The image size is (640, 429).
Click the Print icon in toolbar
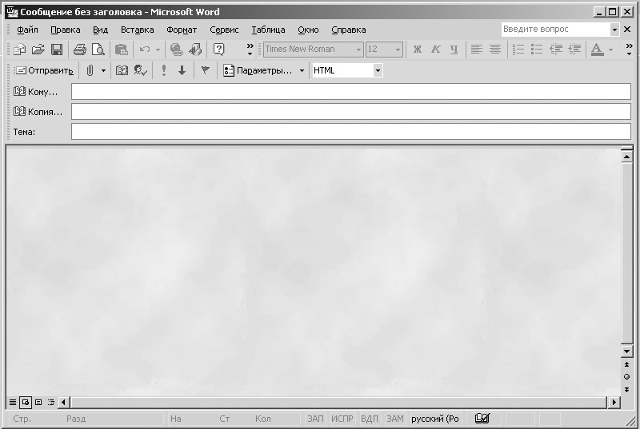tap(80, 50)
